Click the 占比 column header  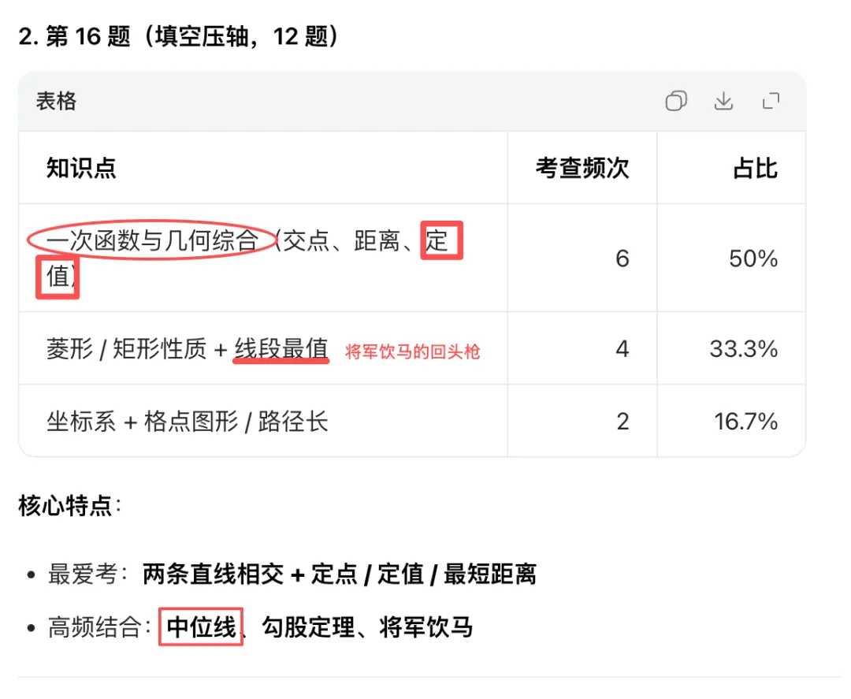coord(755,168)
